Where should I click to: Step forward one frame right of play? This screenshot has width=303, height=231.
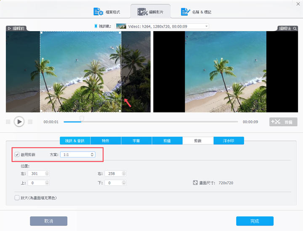pos(30,122)
